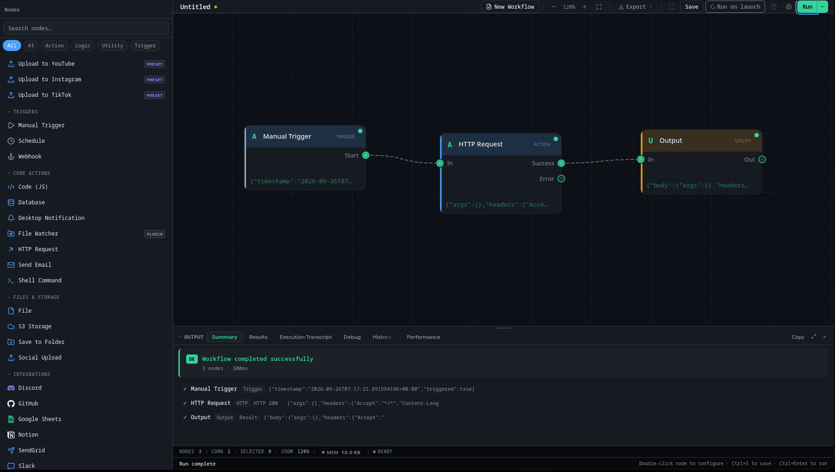The image size is (835, 472).
Task: Click the Manual Trigger play icon in sidebar
Action: [x=11, y=125]
